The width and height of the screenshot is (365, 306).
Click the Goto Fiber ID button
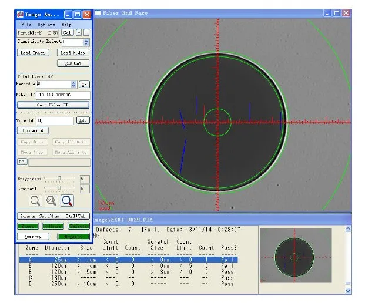53,105
